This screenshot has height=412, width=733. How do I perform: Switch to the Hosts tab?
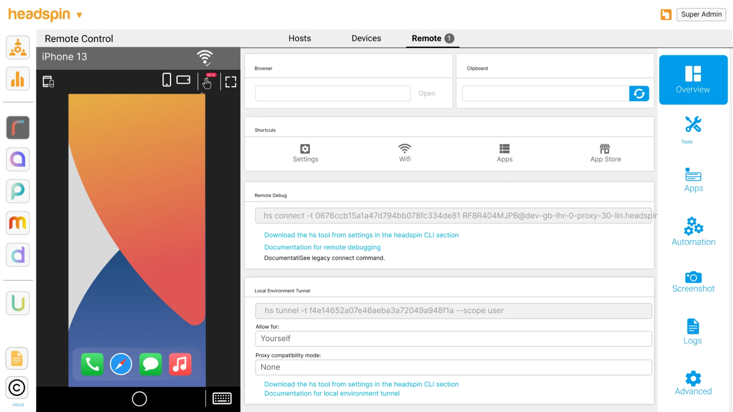click(299, 38)
